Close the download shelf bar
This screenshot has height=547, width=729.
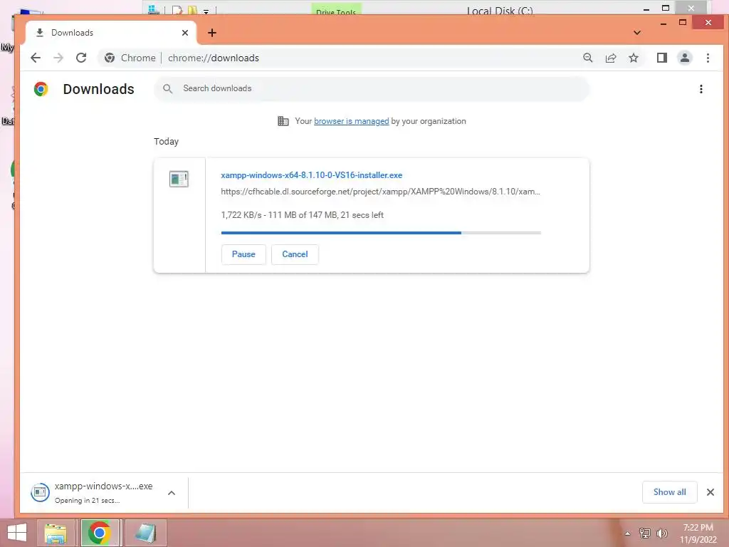click(710, 492)
